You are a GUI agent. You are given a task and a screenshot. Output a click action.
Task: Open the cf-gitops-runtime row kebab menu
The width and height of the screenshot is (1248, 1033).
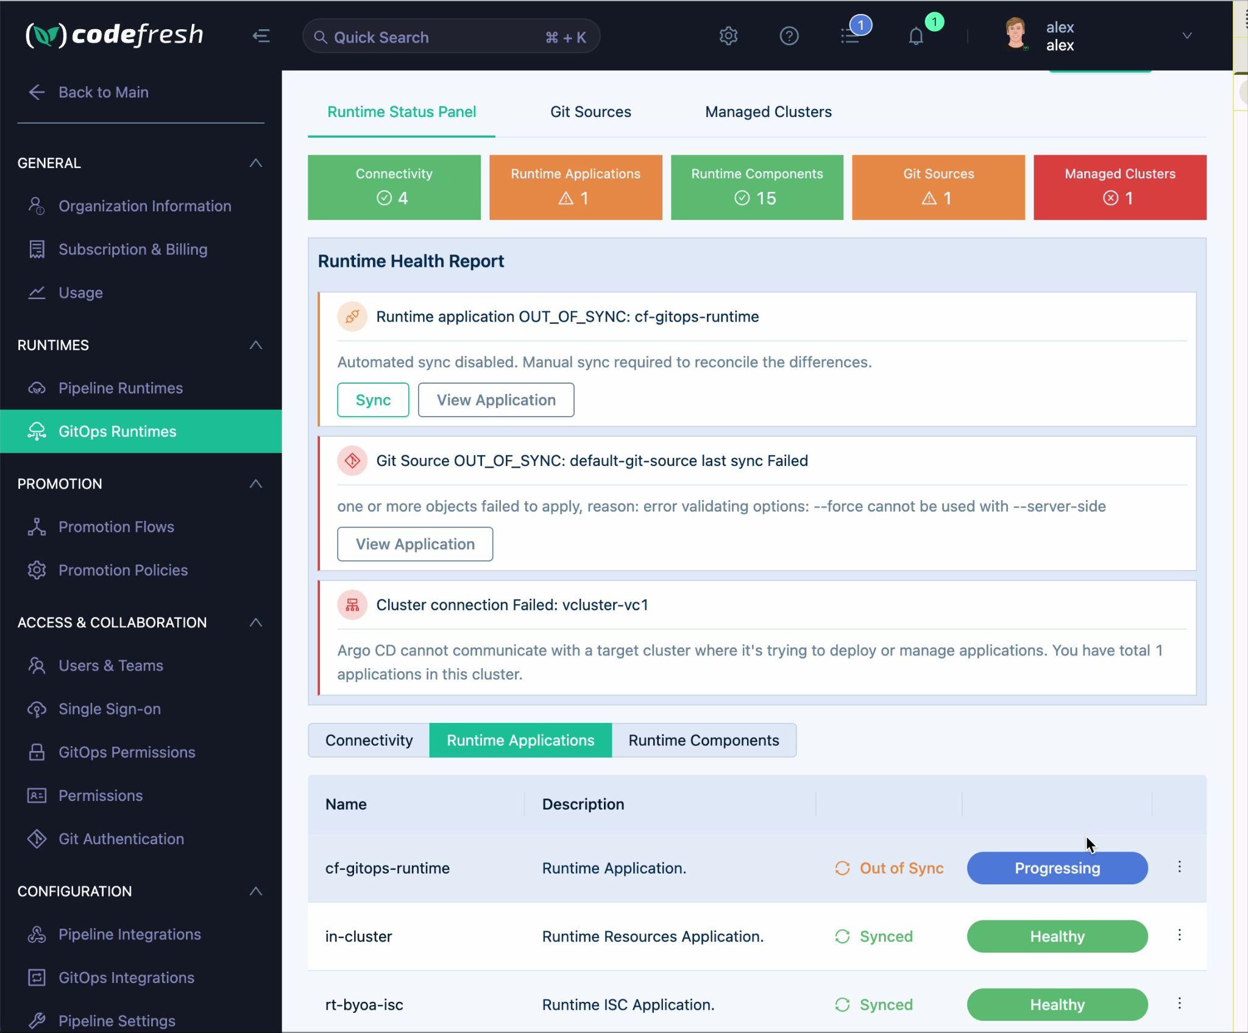click(x=1179, y=867)
